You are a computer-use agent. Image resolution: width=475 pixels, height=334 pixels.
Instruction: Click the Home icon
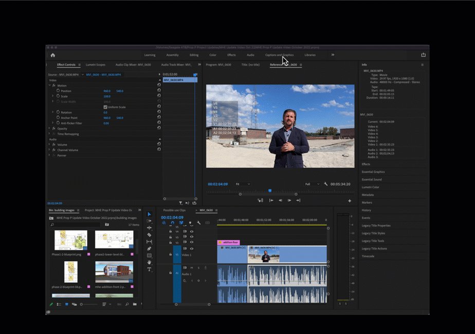pyautogui.click(x=53, y=55)
